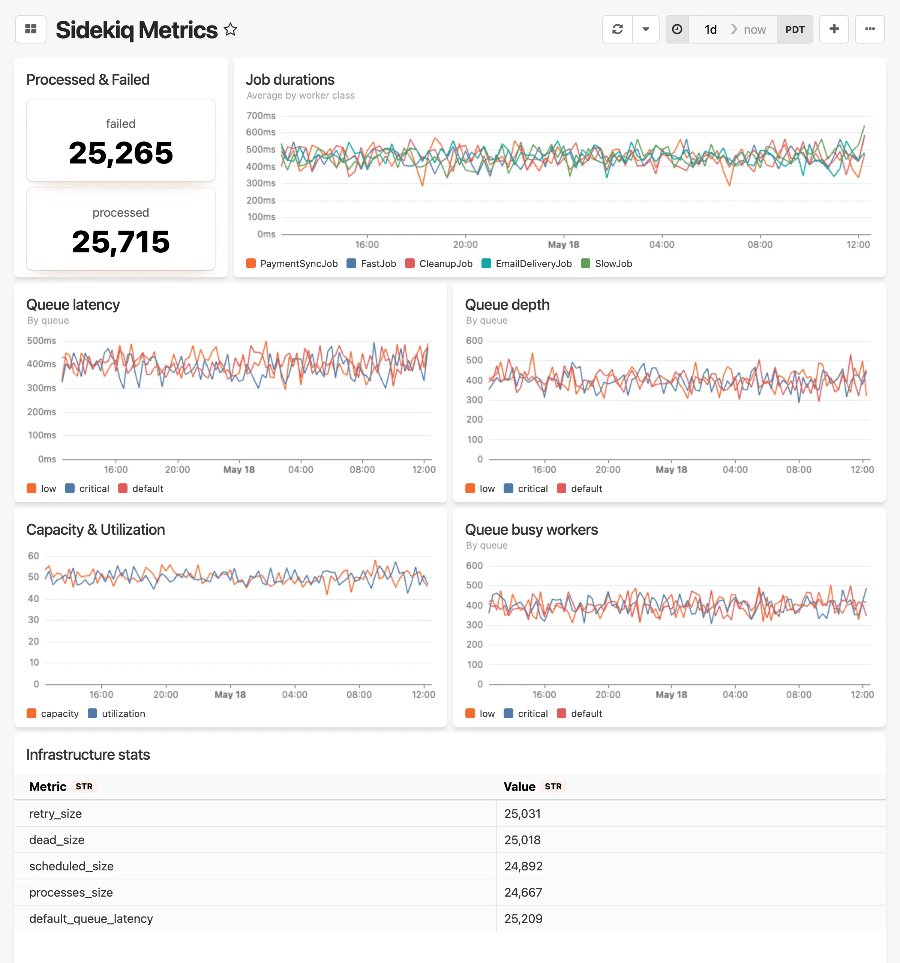This screenshot has height=963, width=900.
Task: Toggle critical series in Queue busy workers legend
Action: pyautogui.click(x=526, y=713)
